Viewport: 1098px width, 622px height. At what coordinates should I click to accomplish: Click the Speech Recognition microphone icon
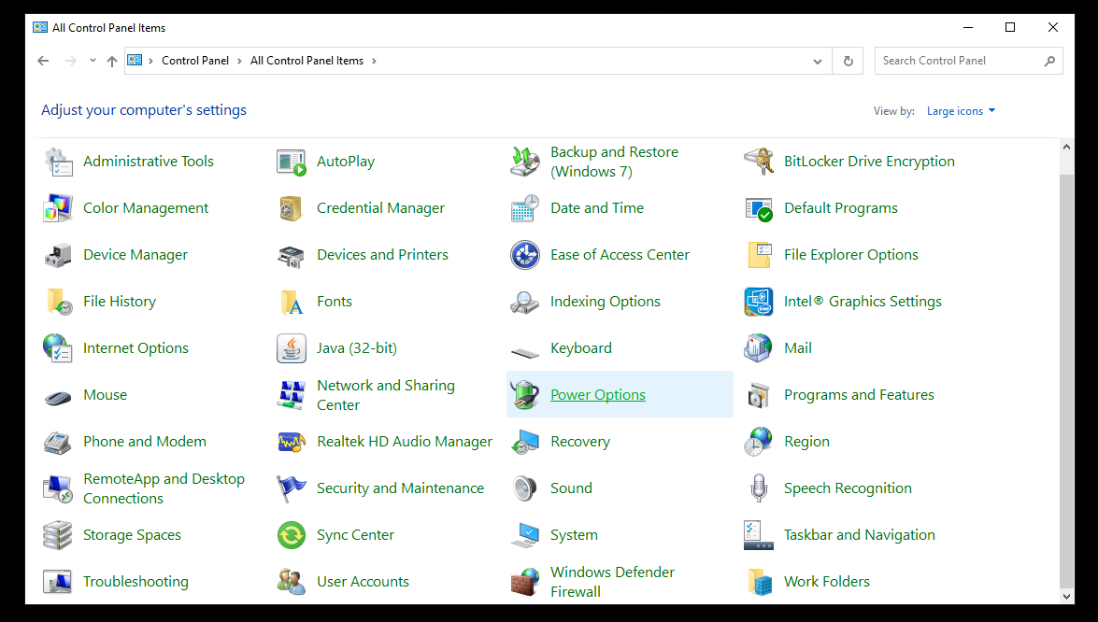coord(759,488)
